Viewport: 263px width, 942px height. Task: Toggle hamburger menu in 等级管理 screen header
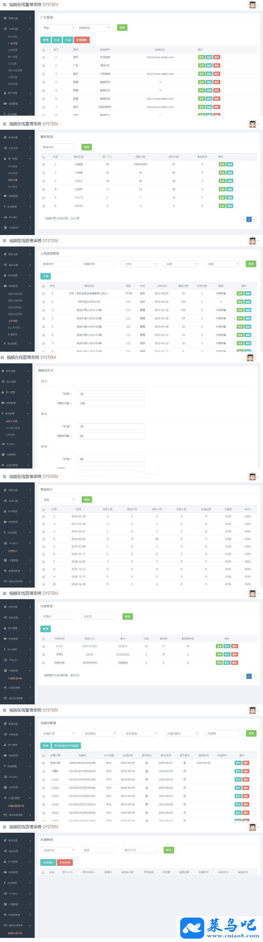pyautogui.click(x=4, y=124)
